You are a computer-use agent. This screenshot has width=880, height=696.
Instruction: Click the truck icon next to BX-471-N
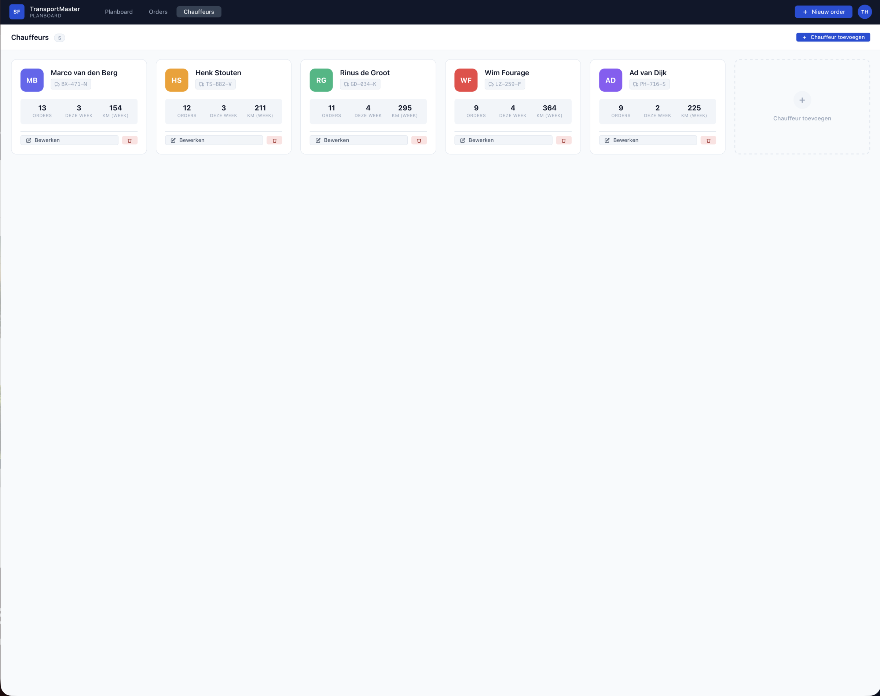point(56,84)
